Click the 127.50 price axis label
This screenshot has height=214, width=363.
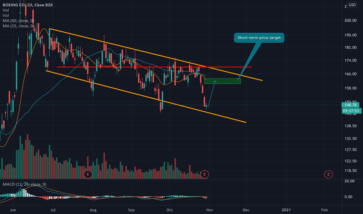[x=351, y=150]
